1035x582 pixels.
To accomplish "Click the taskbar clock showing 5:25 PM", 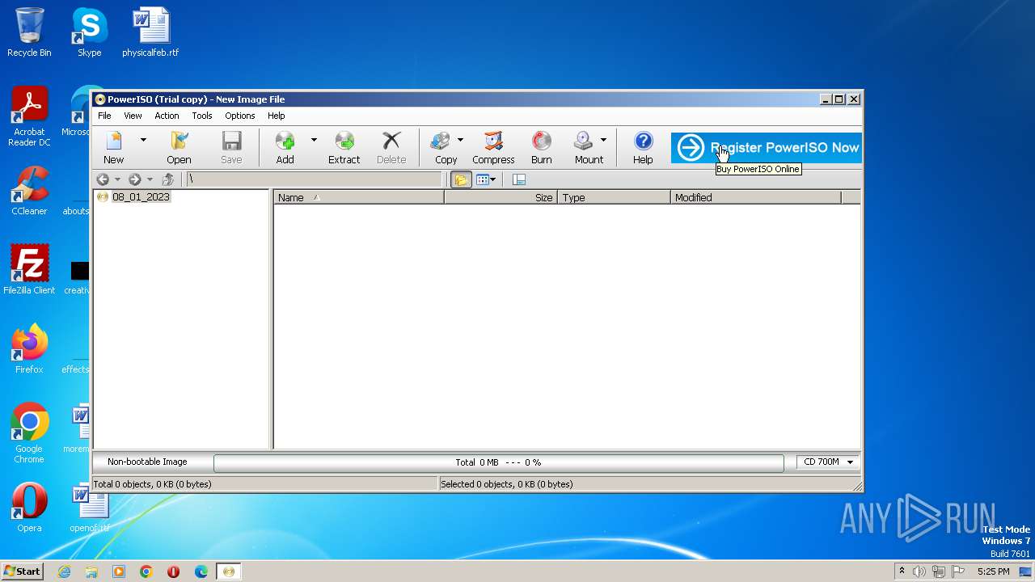I will tap(994, 571).
